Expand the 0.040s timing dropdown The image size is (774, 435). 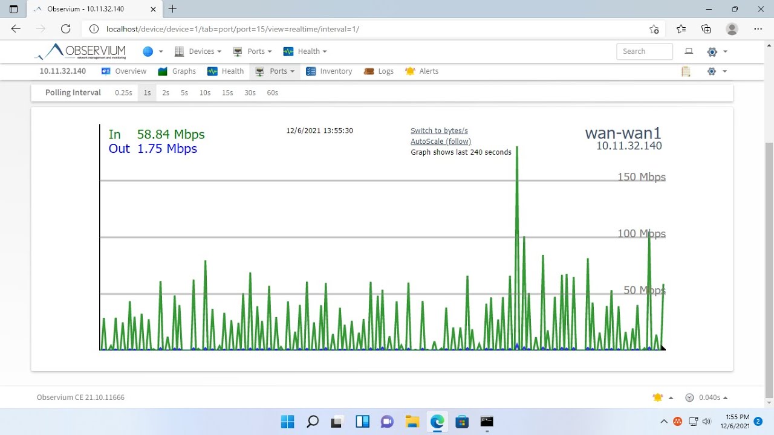click(713, 398)
